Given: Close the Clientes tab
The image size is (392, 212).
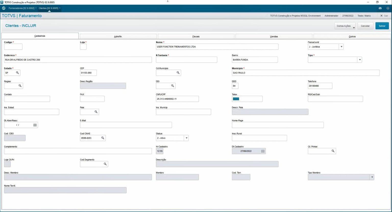Looking at the screenshot, I should pyautogui.click(x=60, y=8).
